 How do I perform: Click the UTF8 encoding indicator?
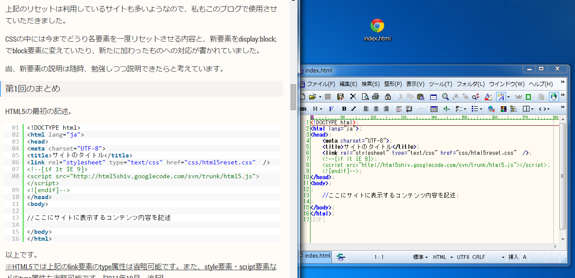tap(463, 257)
